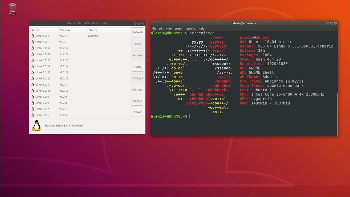This screenshot has width=350, height=197.
Task: Click the Remove button
Action: click(x=138, y=55)
